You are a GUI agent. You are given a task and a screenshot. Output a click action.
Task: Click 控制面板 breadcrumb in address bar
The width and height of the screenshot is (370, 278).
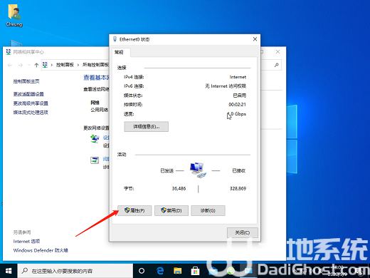pos(65,65)
